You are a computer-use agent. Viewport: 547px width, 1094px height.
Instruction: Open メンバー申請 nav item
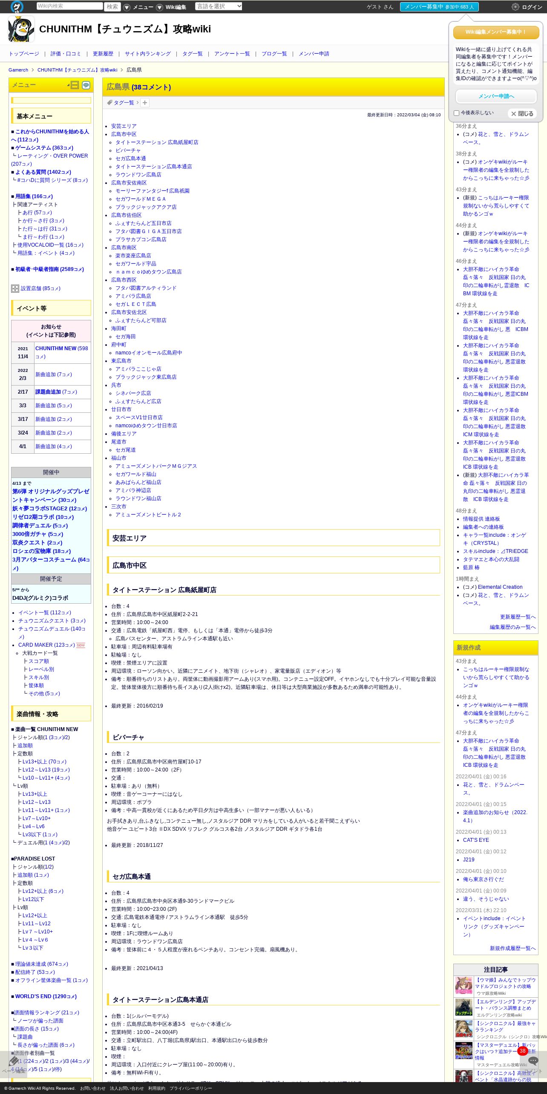point(314,54)
